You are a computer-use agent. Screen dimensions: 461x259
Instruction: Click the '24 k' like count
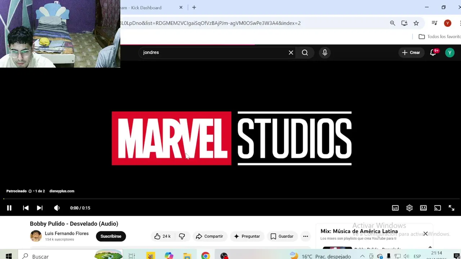[166, 236]
